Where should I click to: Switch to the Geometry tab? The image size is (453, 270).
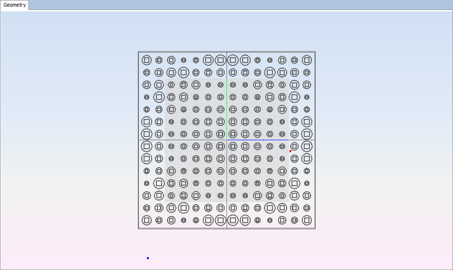[x=15, y=5]
